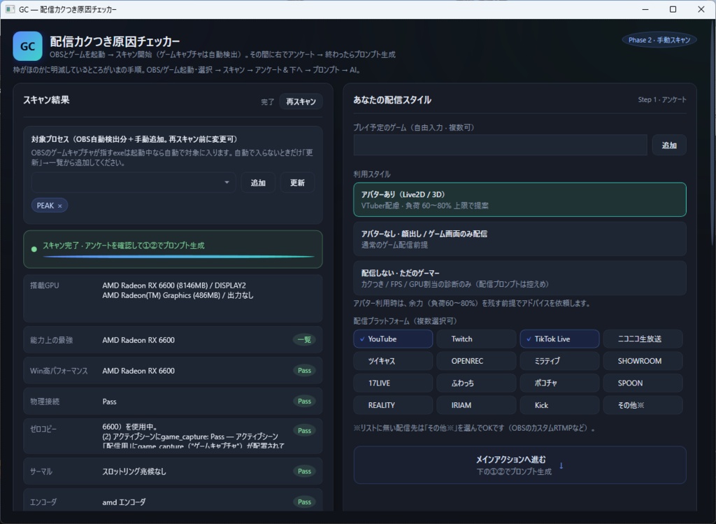Click 追加 button beside process dropdown

click(258, 183)
